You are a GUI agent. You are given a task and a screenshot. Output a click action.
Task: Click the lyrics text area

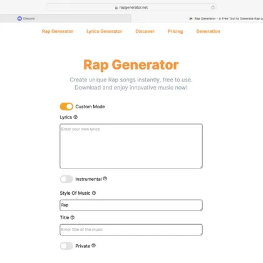131,146
